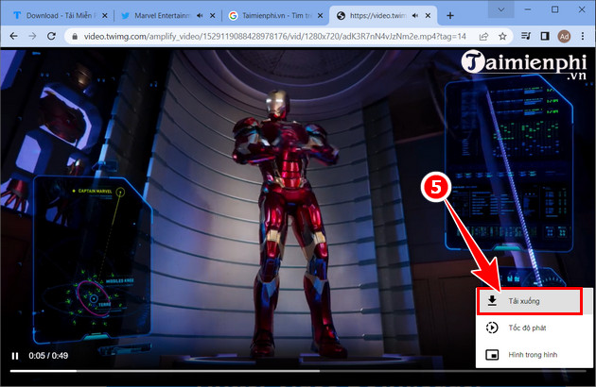Image resolution: width=596 pixels, height=387 pixels.
Task: Go back to the previous page
Action: click(x=13, y=36)
